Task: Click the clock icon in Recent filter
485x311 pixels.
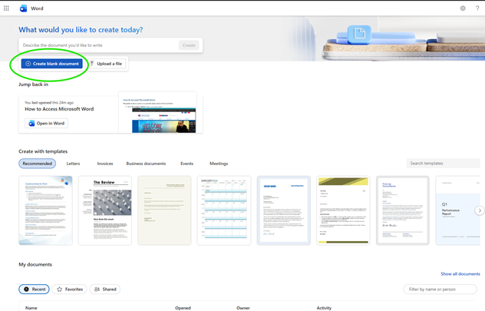Action: (26, 289)
